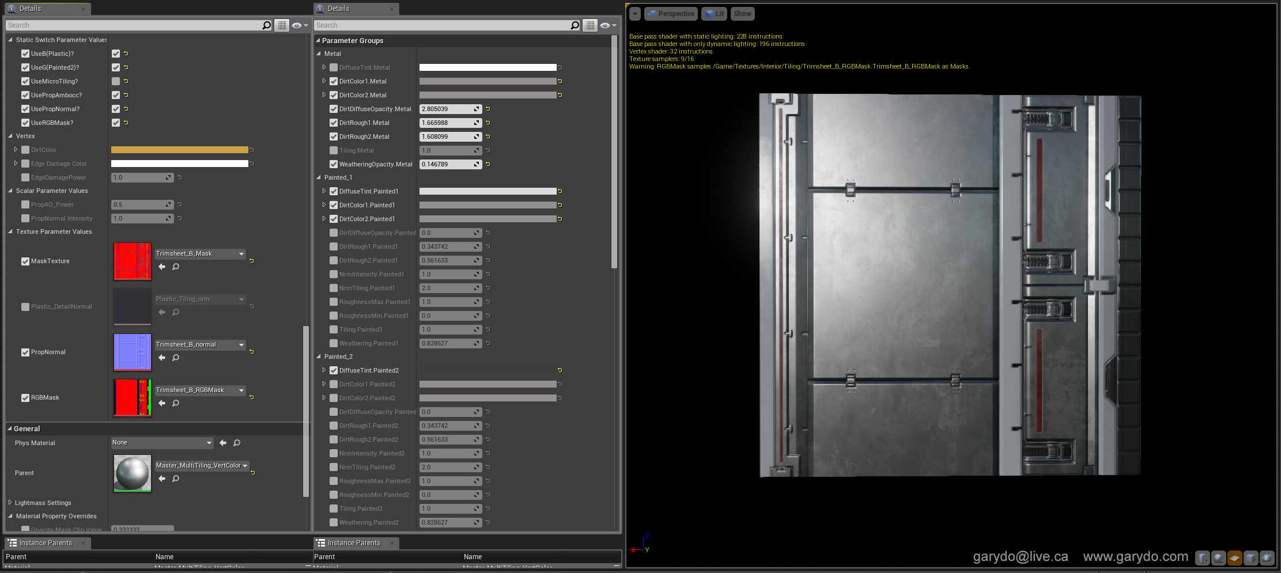1281x573 pixels.
Task: Click the parent material sphere thumbnail
Action: point(133,473)
